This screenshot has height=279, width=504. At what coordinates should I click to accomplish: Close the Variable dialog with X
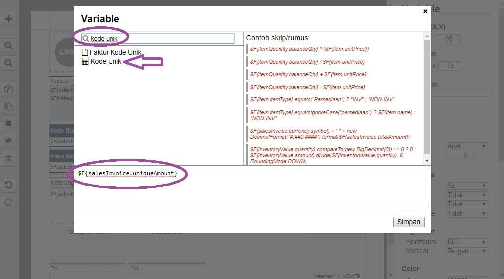(425, 11)
